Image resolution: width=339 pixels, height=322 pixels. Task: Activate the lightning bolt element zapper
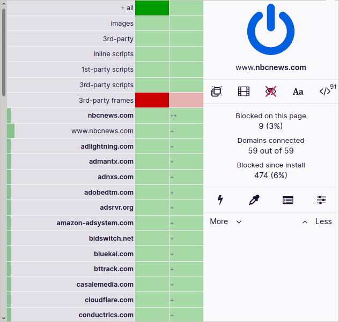coord(220,200)
